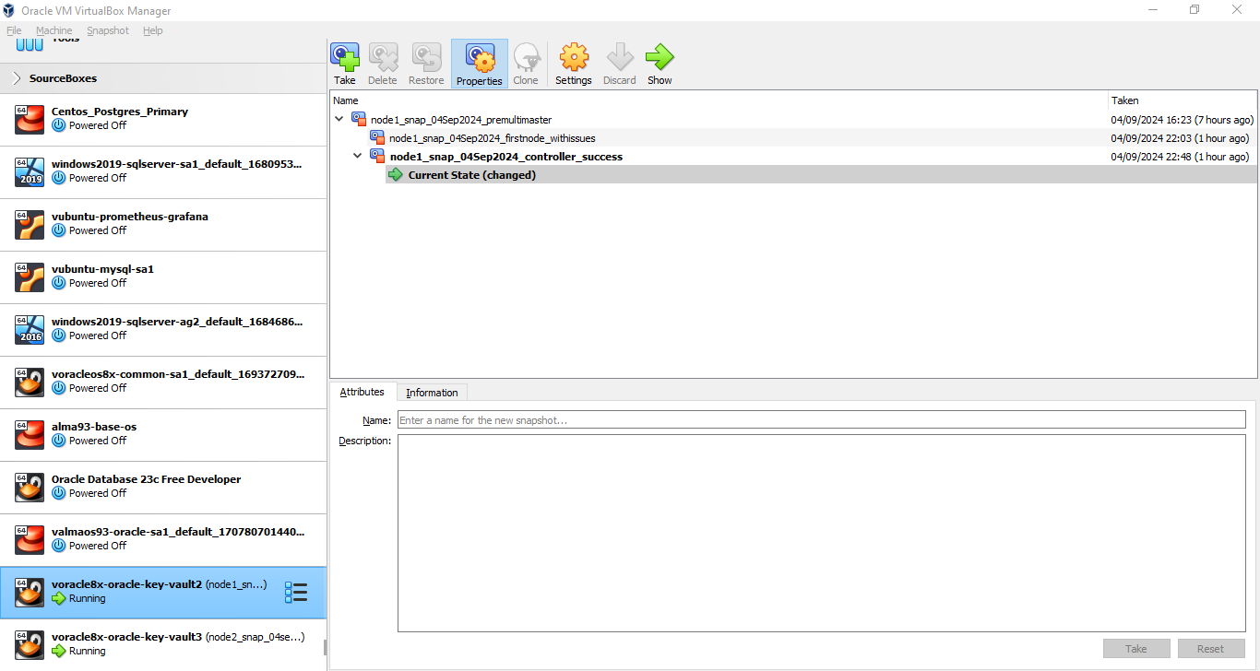The width and height of the screenshot is (1260, 671).
Task: Switch to the Attributes tab
Action: [x=363, y=392]
